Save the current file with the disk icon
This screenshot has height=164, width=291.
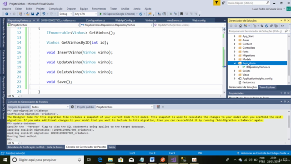pyautogui.click(x=33, y=14)
